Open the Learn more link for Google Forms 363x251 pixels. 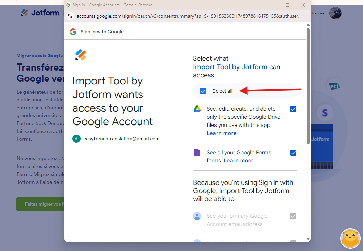coord(239,161)
